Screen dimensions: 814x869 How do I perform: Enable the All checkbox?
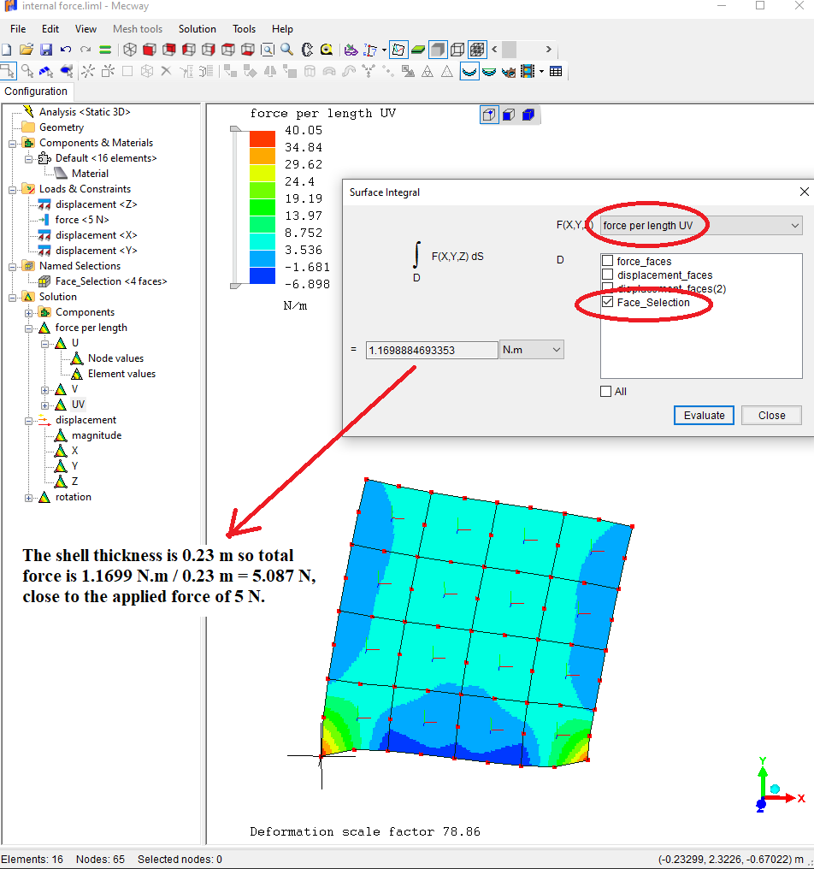click(x=605, y=391)
